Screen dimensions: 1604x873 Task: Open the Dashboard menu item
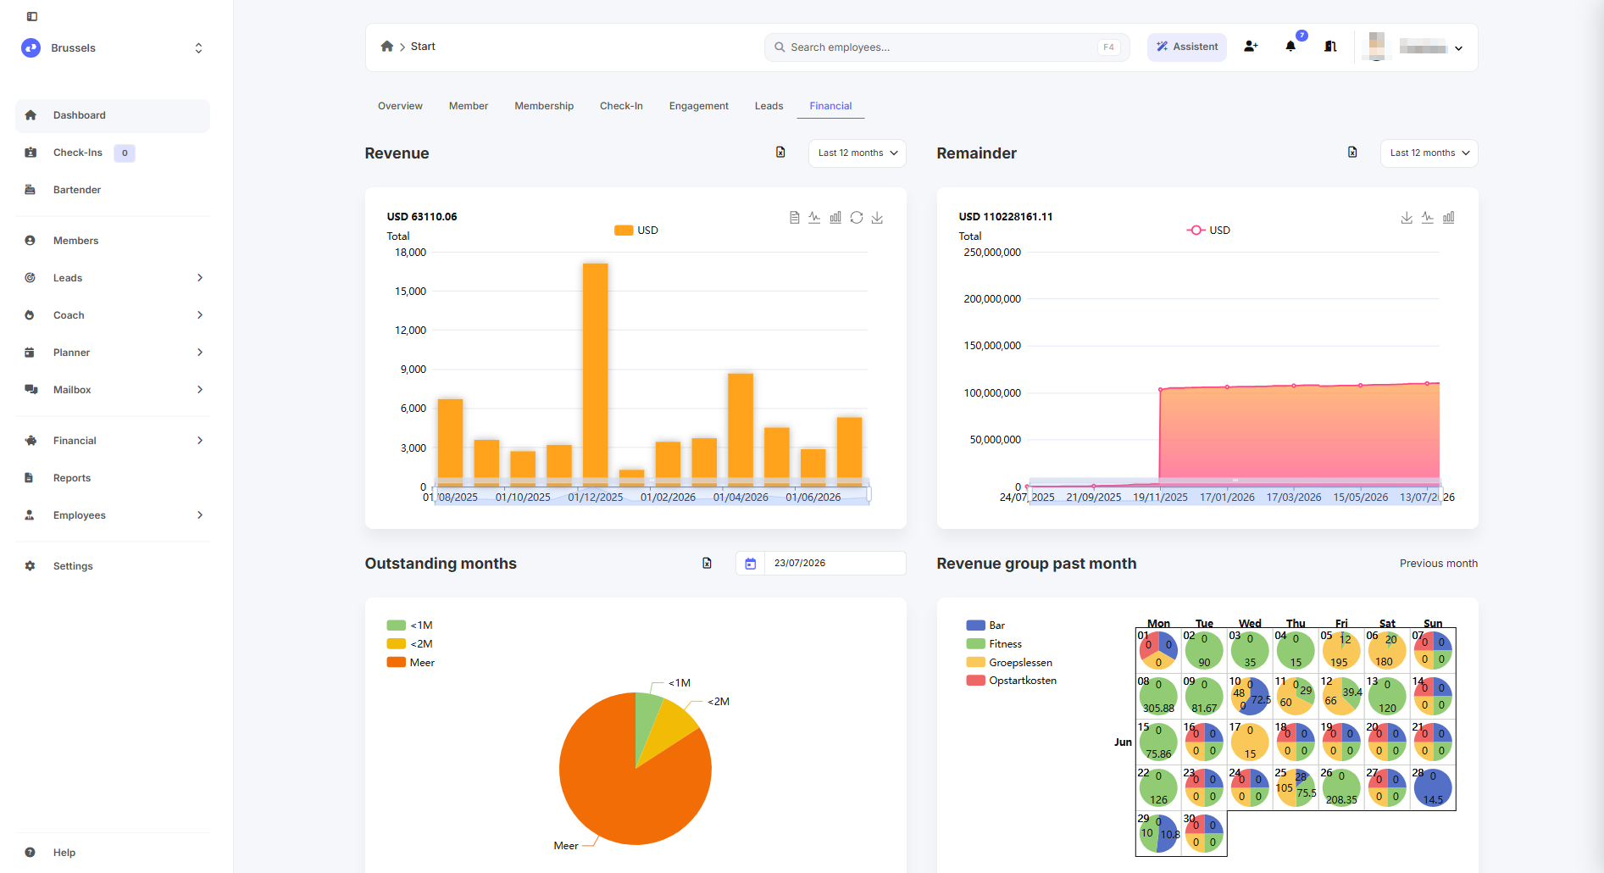click(113, 115)
